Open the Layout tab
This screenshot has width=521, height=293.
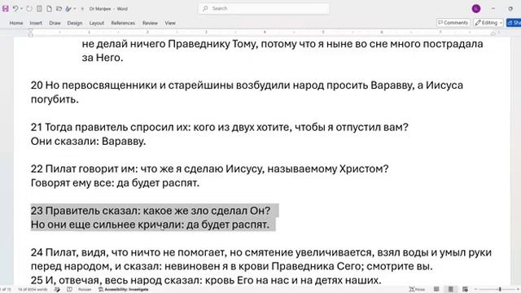[x=97, y=23]
